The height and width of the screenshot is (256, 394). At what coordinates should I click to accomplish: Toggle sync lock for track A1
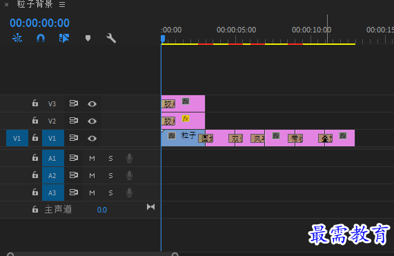coord(74,158)
